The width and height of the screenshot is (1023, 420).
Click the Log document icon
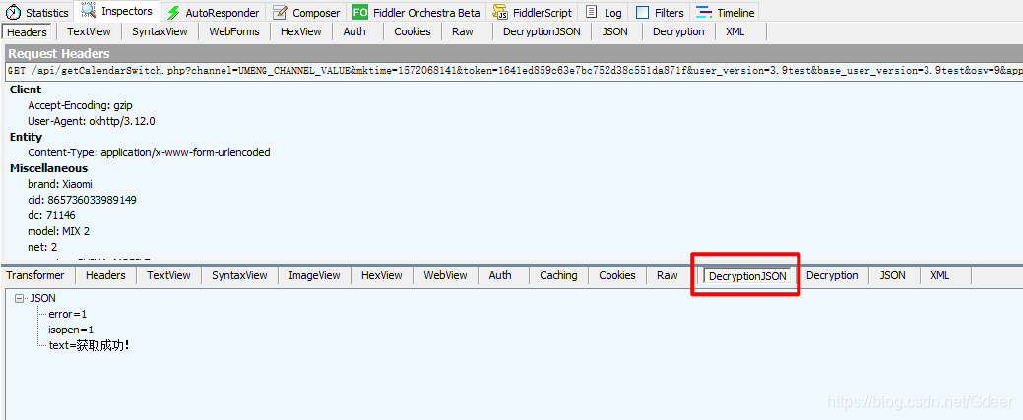click(591, 13)
